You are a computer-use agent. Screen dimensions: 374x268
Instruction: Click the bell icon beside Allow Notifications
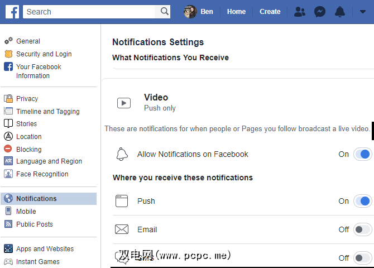122,154
